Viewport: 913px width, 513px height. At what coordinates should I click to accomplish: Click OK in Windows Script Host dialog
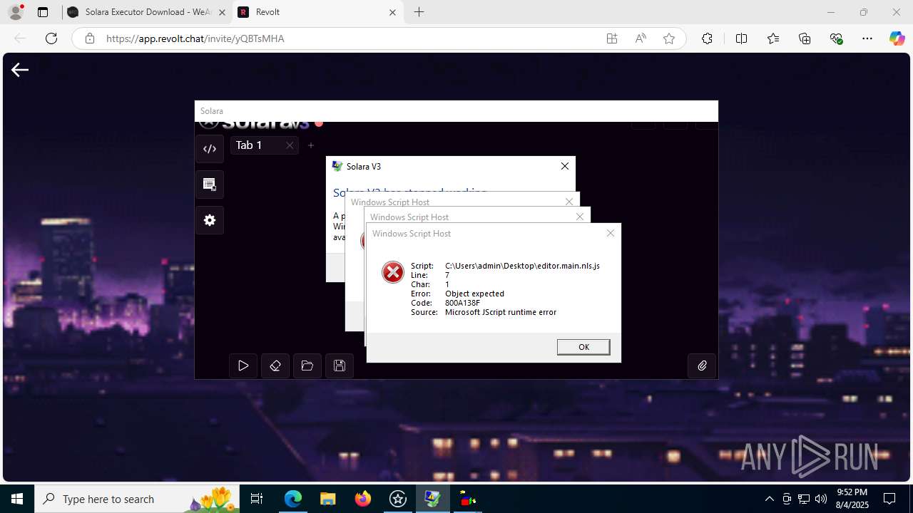(583, 347)
